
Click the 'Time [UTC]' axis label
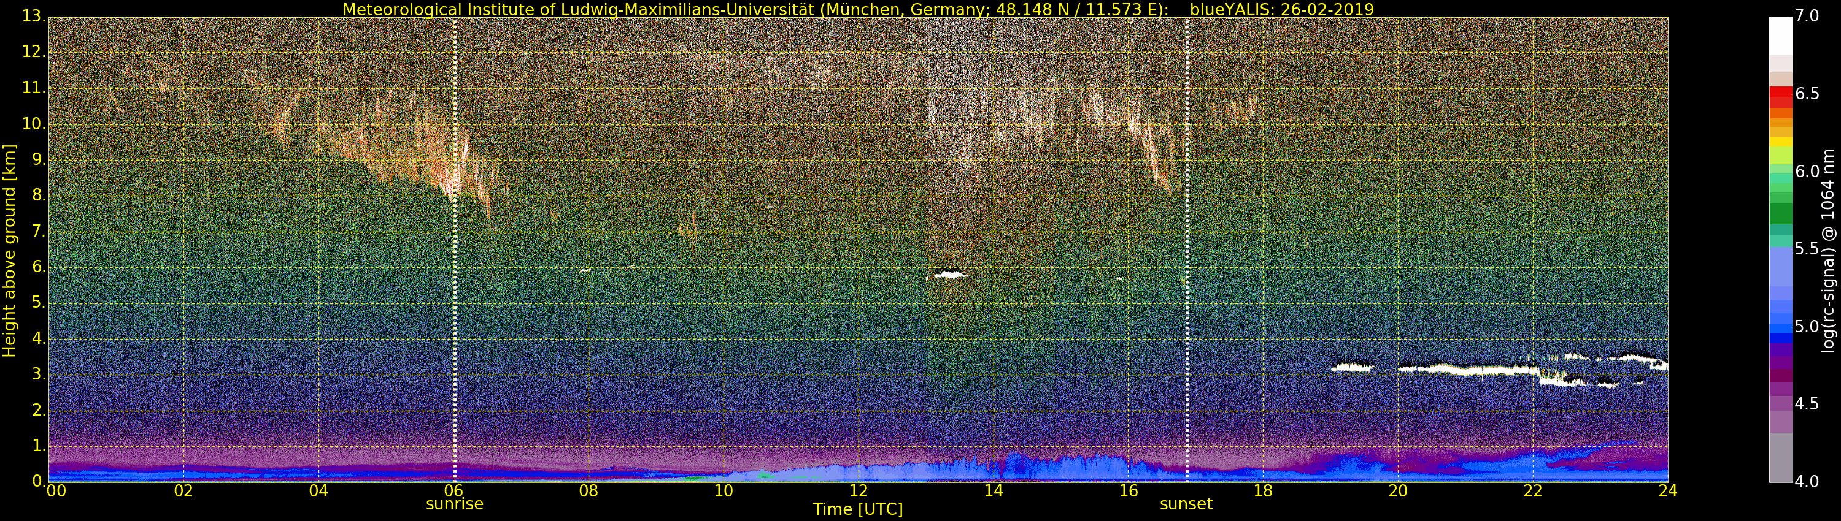[x=858, y=509]
